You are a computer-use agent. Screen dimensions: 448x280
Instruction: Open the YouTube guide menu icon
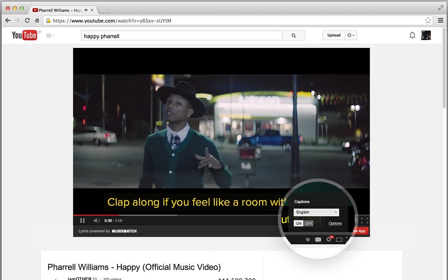(50, 35)
